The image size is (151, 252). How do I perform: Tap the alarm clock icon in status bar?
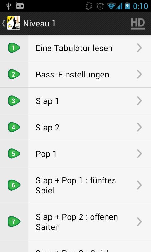point(100,6)
